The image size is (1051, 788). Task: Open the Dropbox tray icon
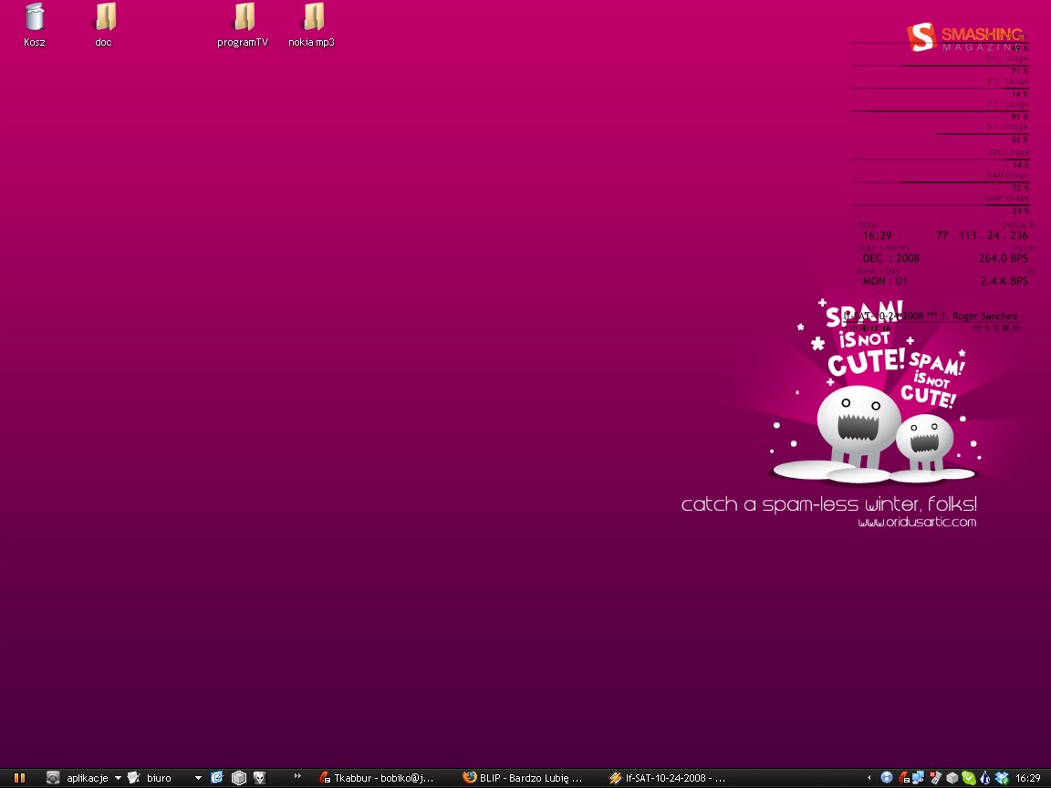point(1002,778)
